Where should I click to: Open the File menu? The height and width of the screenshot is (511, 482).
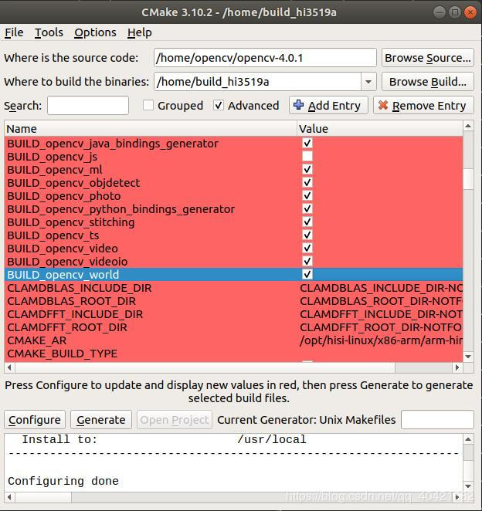click(14, 32)
